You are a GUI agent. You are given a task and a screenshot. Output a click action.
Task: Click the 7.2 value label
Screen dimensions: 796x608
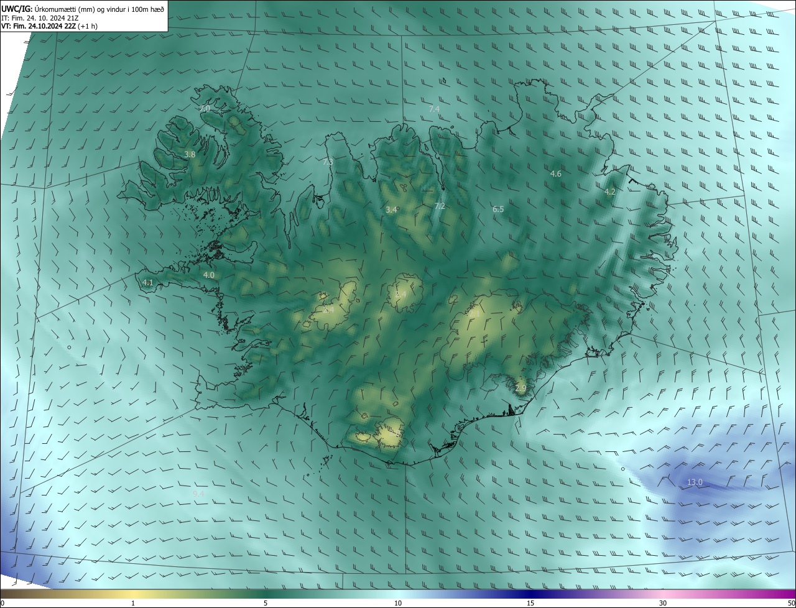pos(440,206)
